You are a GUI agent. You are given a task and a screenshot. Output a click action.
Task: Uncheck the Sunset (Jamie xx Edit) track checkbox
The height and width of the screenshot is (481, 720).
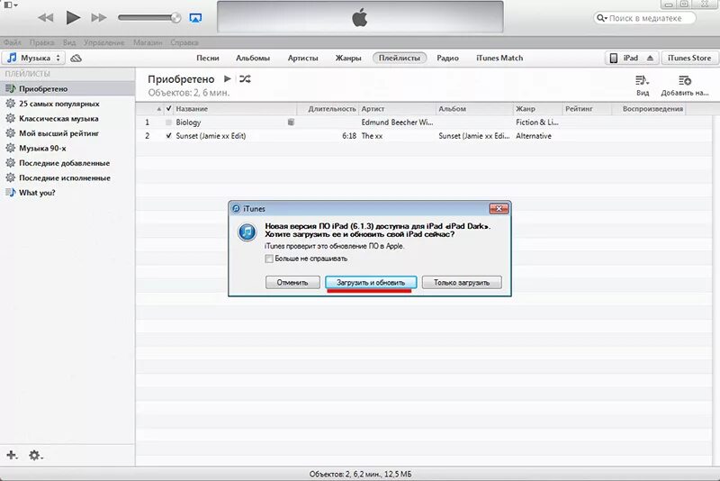point(168,136)
